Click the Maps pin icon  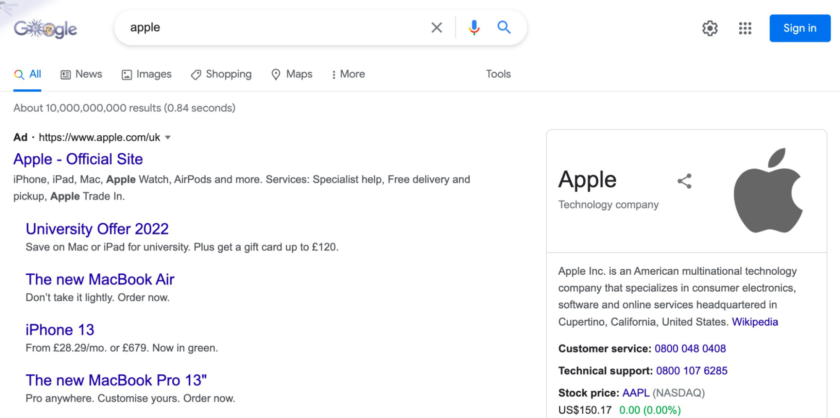(x=276, y=74)
